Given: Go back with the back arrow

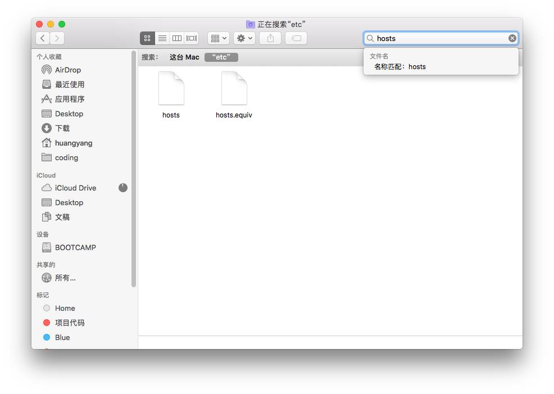Looking at the screenshot, I should (43, 38).
